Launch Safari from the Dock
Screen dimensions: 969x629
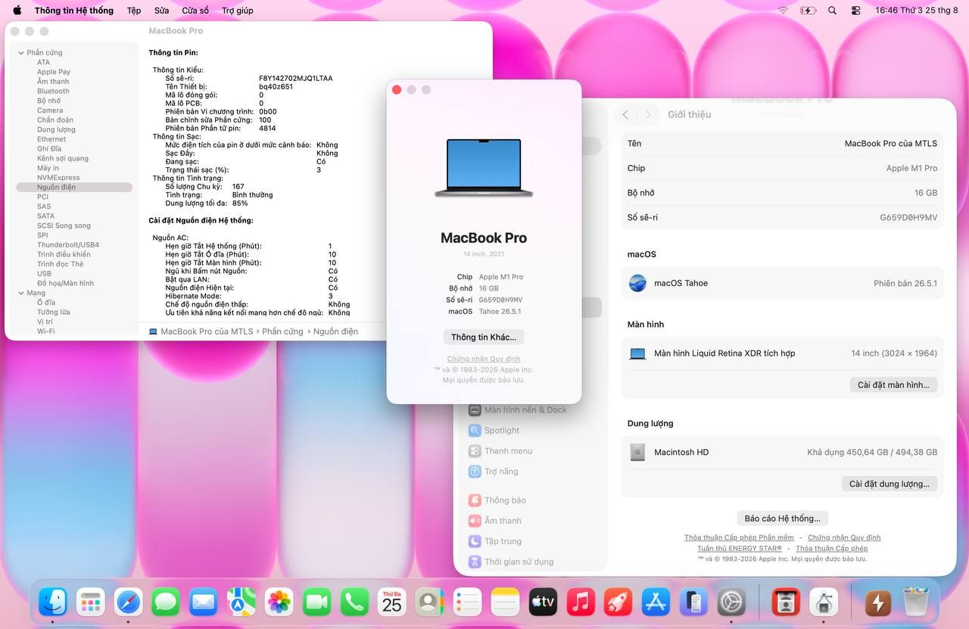pyautogui.click(x=129, y=603)
